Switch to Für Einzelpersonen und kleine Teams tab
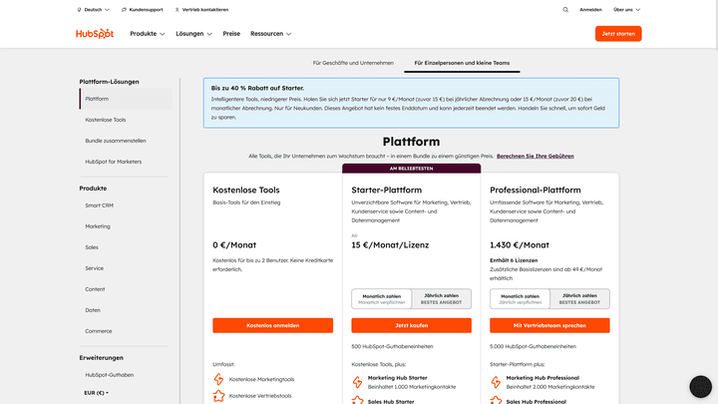The width and height of the screenshot is (718, 404). pyautogui.click(x=462, y=63)
